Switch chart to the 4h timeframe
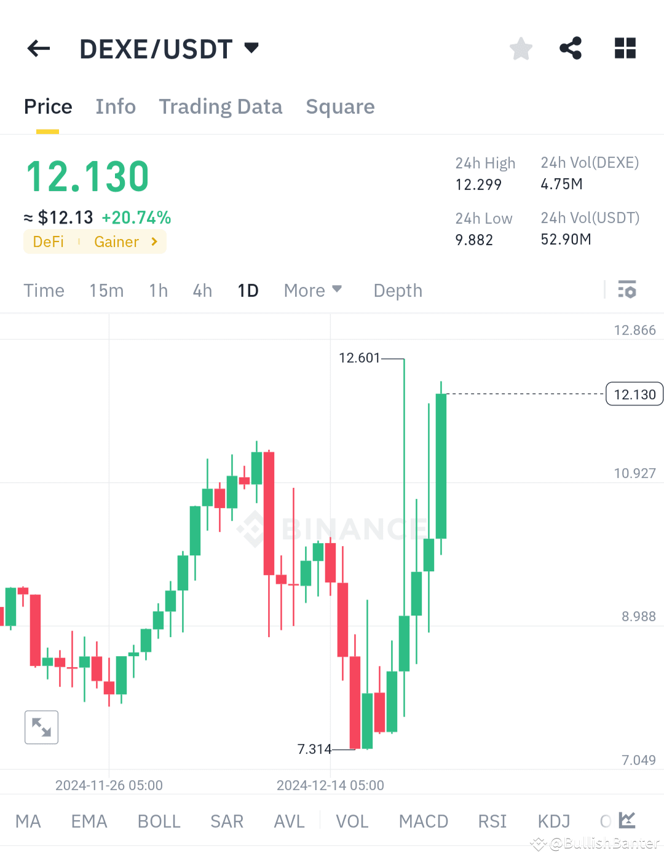Viewport: 664px width, 857px height. point(202,290)
